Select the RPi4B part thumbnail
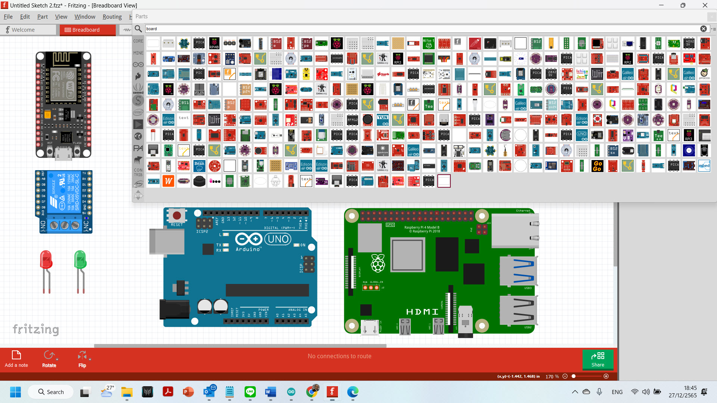 click(x=214, y=43)
